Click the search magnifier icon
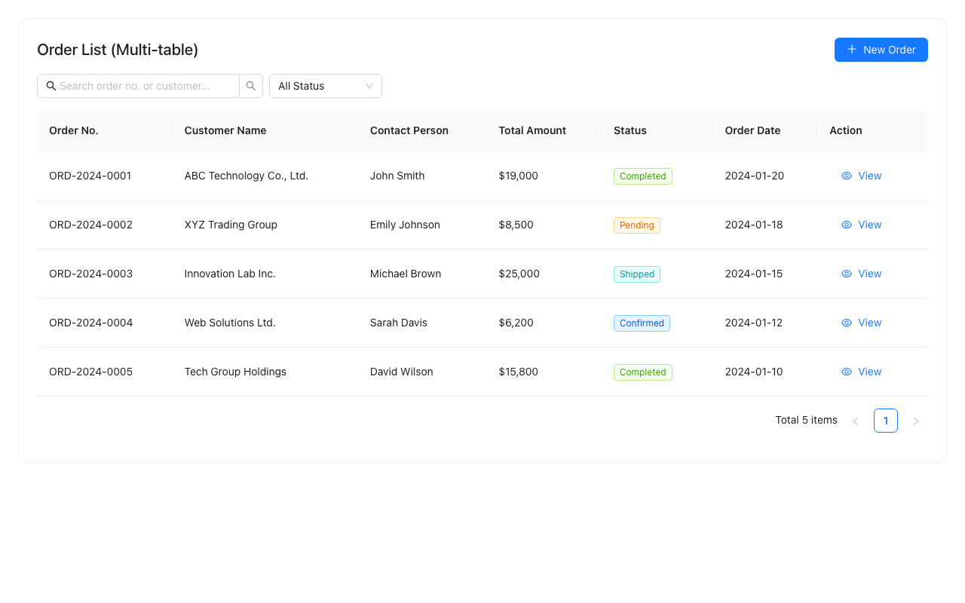Viewport: 965px width, 603px height. (x=250, y=85)
